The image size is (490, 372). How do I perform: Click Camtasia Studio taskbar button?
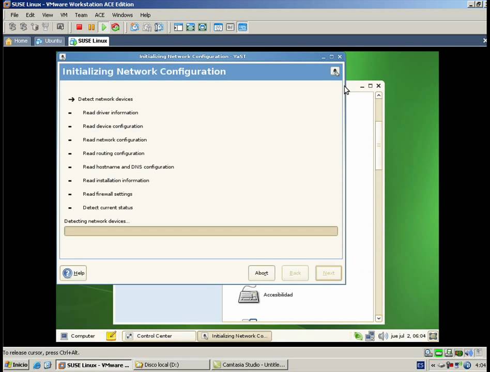[249, 365]
